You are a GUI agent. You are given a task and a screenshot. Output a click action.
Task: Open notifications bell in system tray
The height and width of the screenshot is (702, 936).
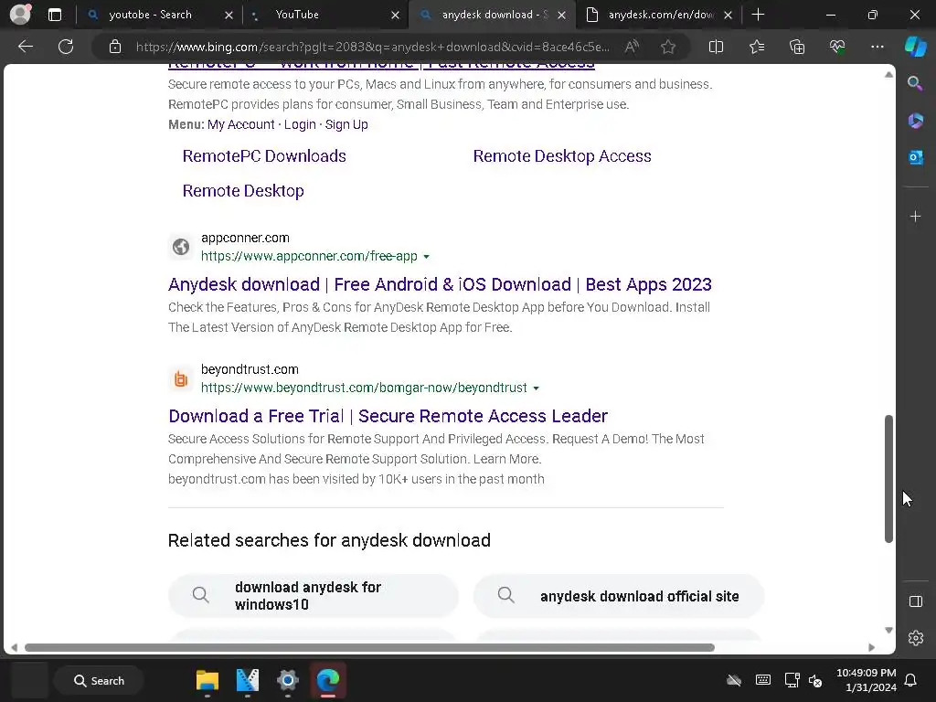tap(910, 680)
